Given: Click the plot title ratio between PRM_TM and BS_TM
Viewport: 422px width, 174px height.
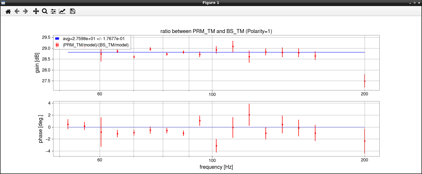Looking at the screenshot, I should click(x=216, y=31).
